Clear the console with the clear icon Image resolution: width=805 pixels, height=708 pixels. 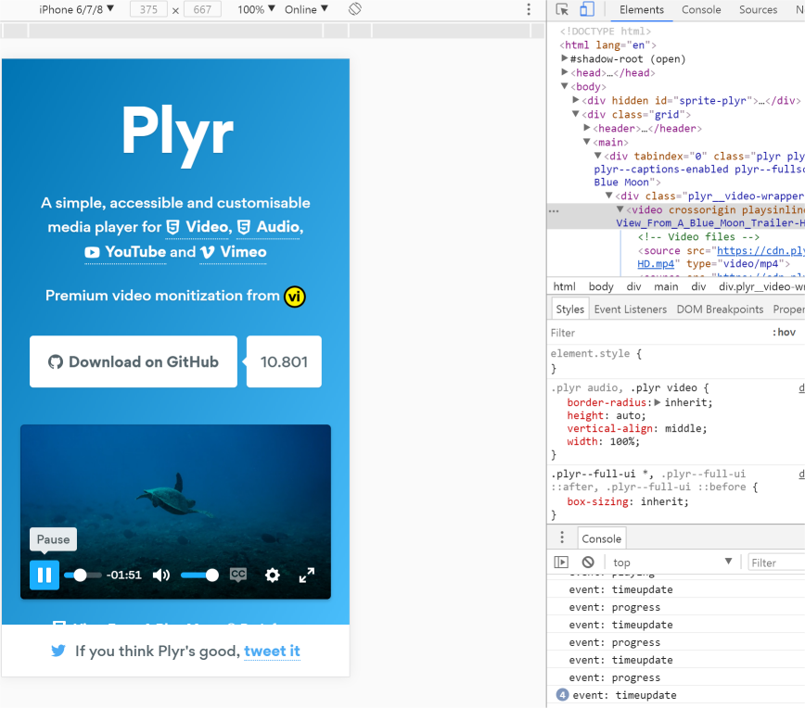coord(588,563)
